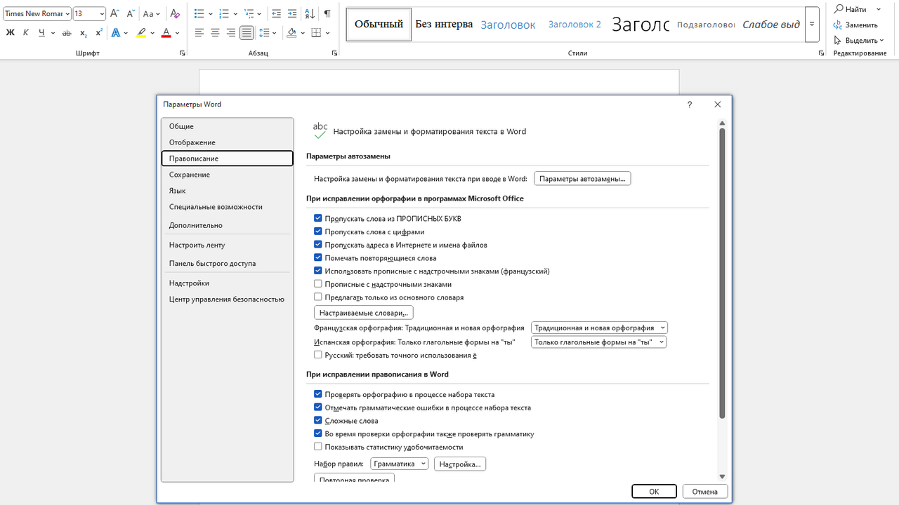This screenshot has width=899, height=505.
Task: Toggle the paragraph marks (¶) icon
Action: [327, 14]
